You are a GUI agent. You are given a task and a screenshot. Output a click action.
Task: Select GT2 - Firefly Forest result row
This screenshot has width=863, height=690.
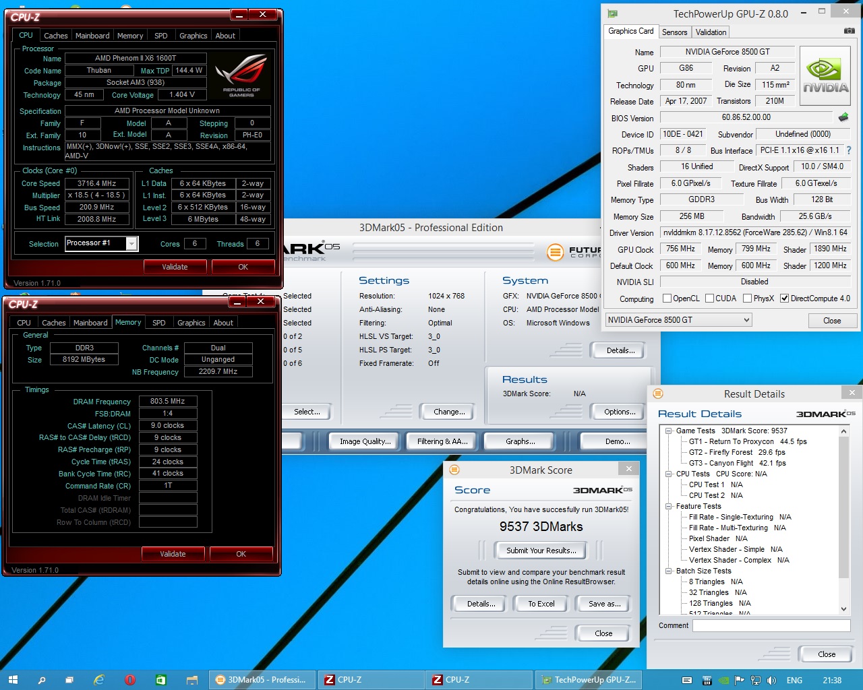point(737,452)
